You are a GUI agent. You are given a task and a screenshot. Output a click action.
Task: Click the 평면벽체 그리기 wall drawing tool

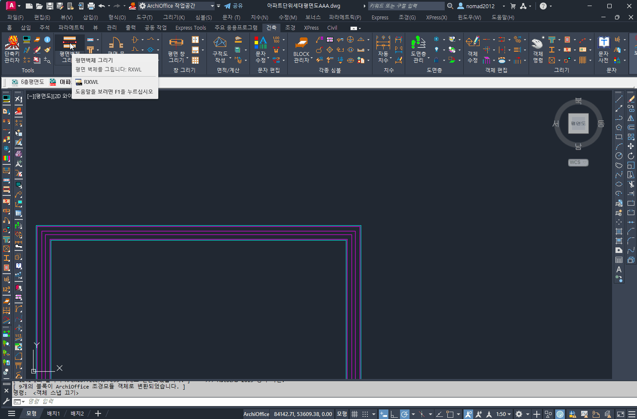69,48
